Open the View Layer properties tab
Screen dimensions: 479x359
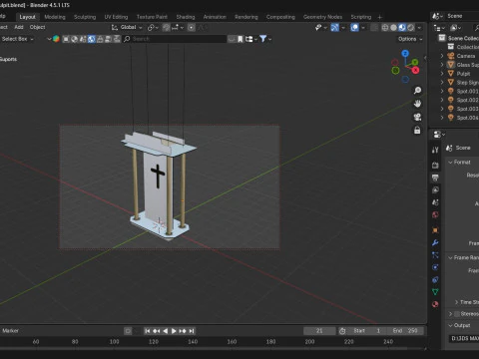click(x=435, y=189)
